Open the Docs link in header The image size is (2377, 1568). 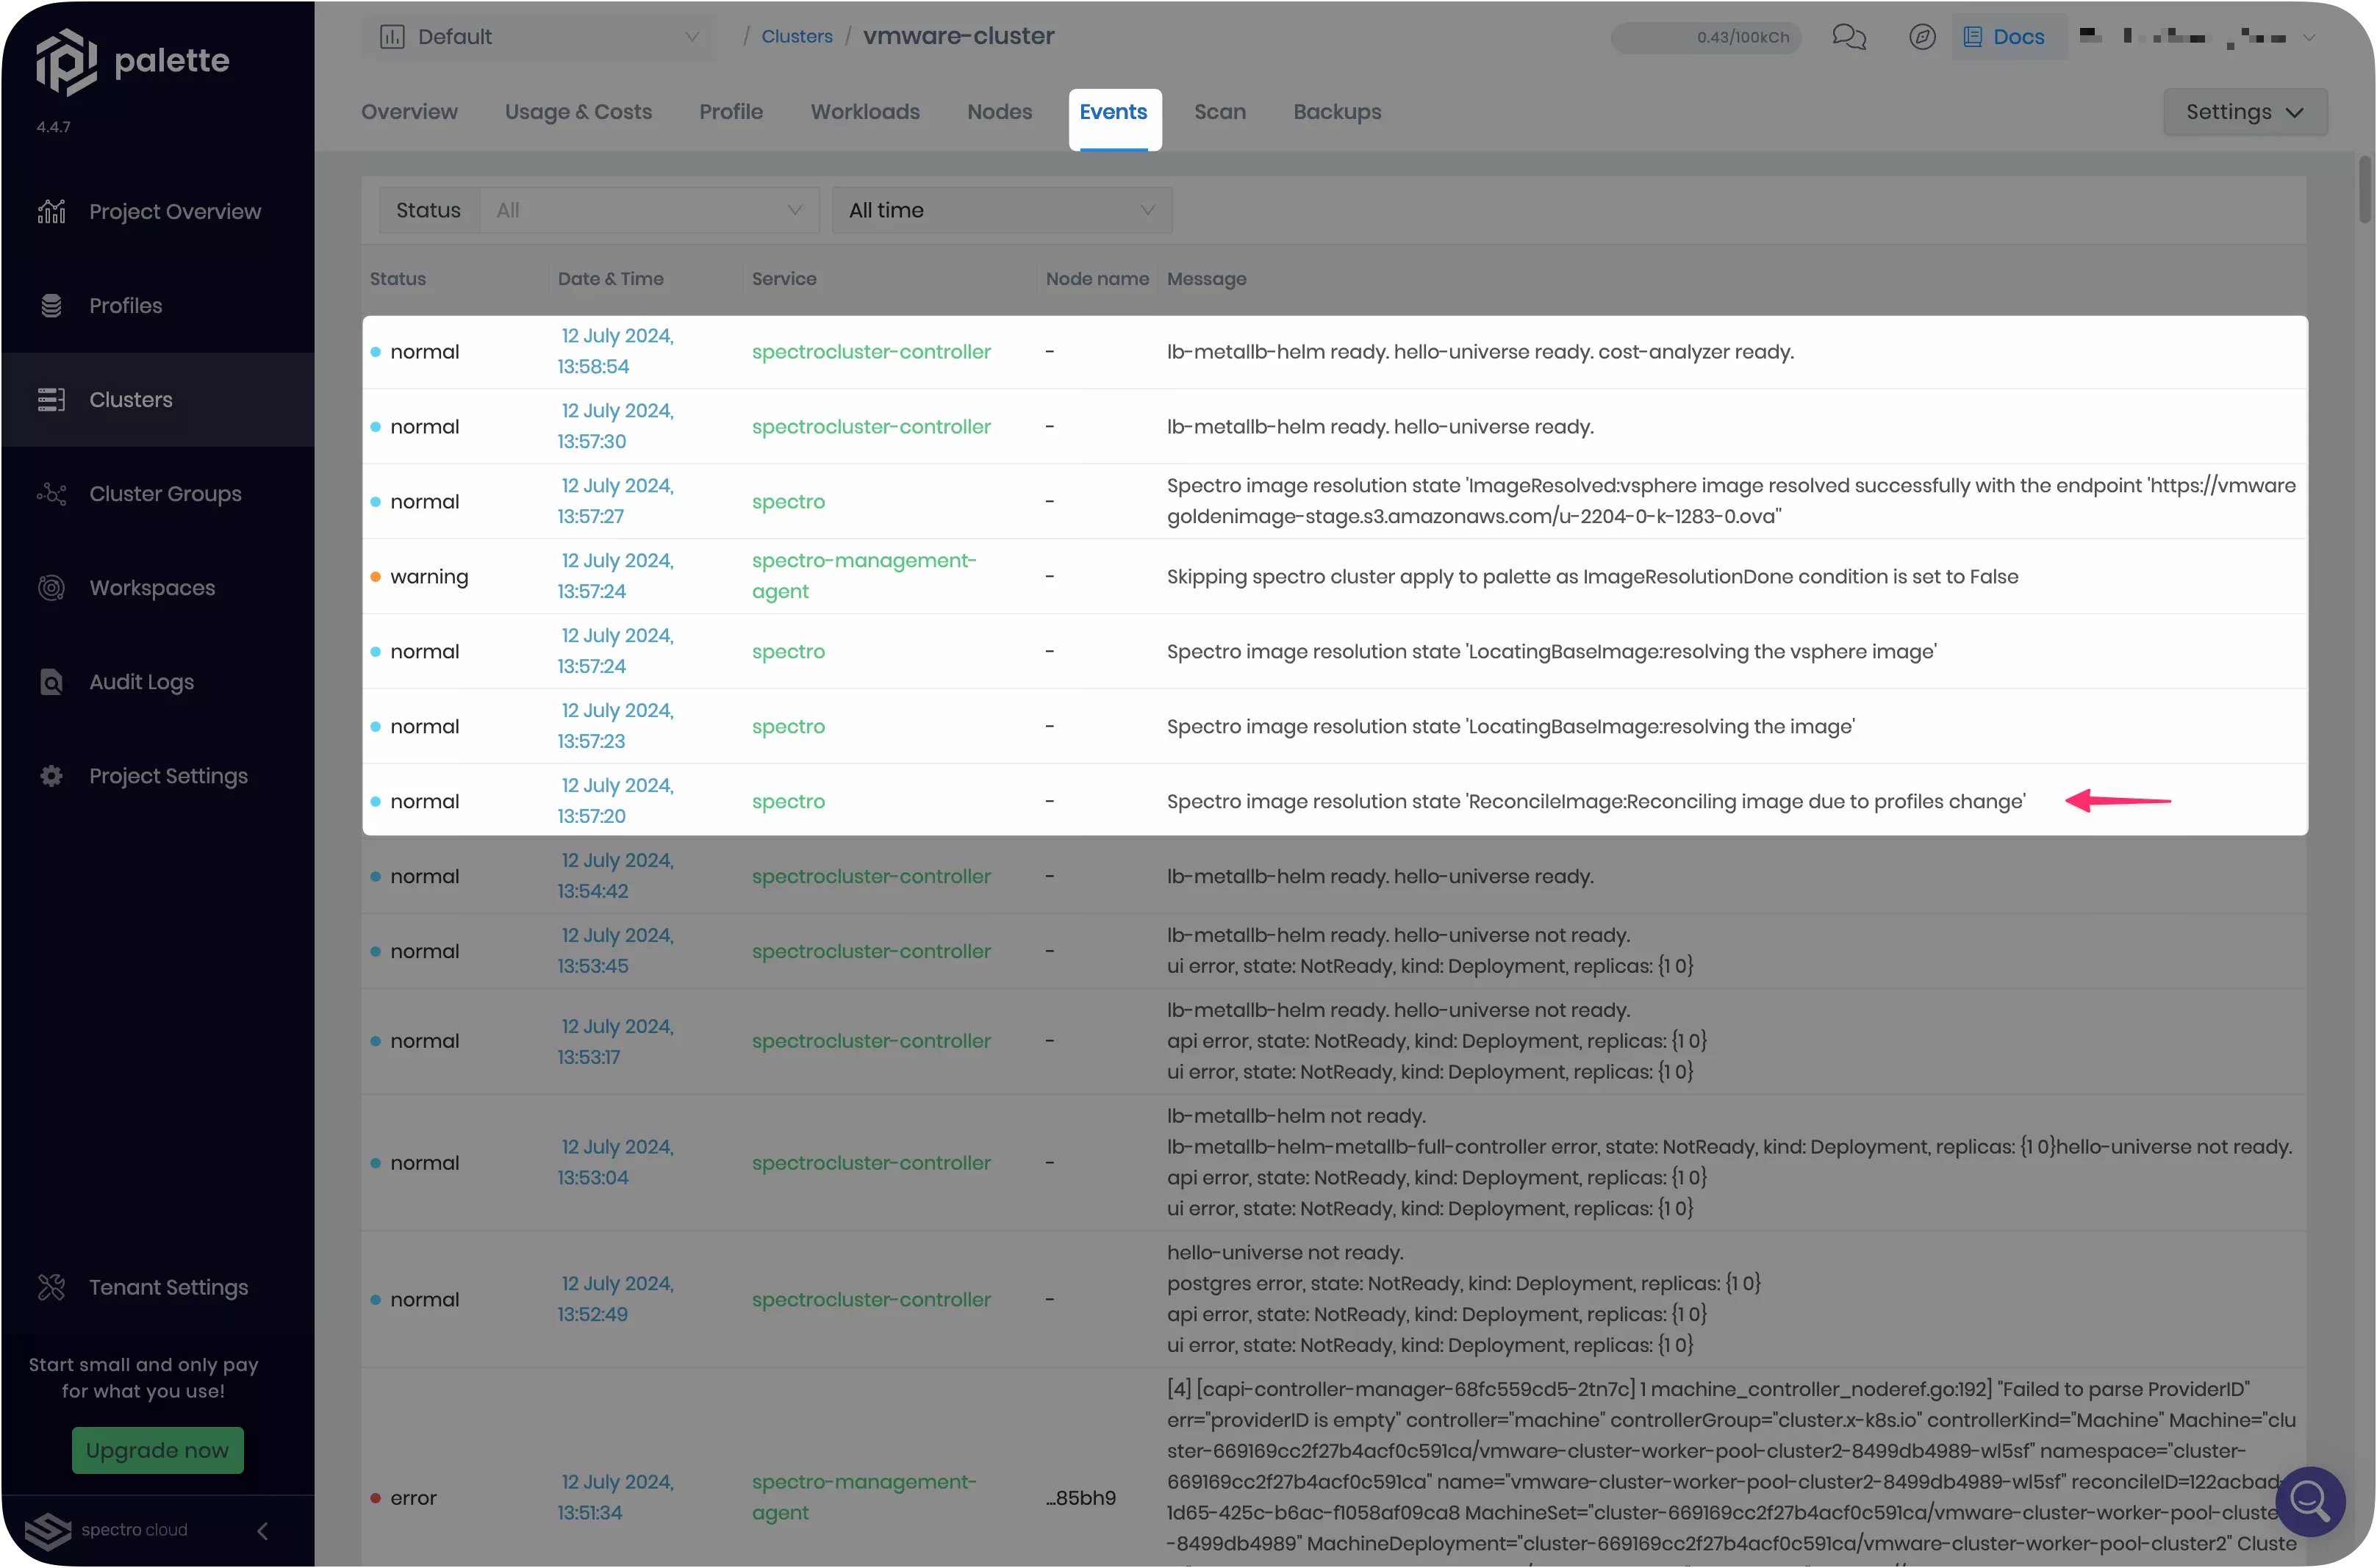click(2018, 37)
